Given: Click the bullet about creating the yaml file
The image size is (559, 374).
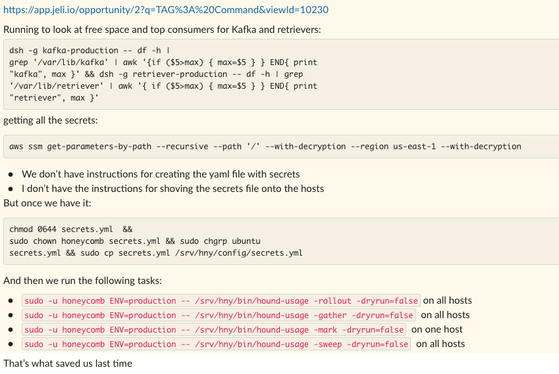Looking at the screenshot, I should 161,174.
